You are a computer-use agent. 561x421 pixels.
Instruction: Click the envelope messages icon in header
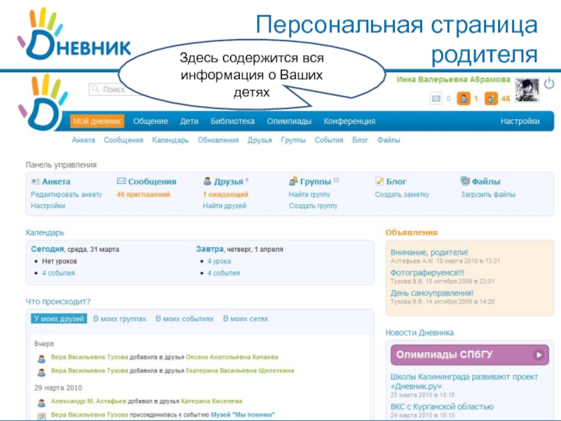[435, 99]
